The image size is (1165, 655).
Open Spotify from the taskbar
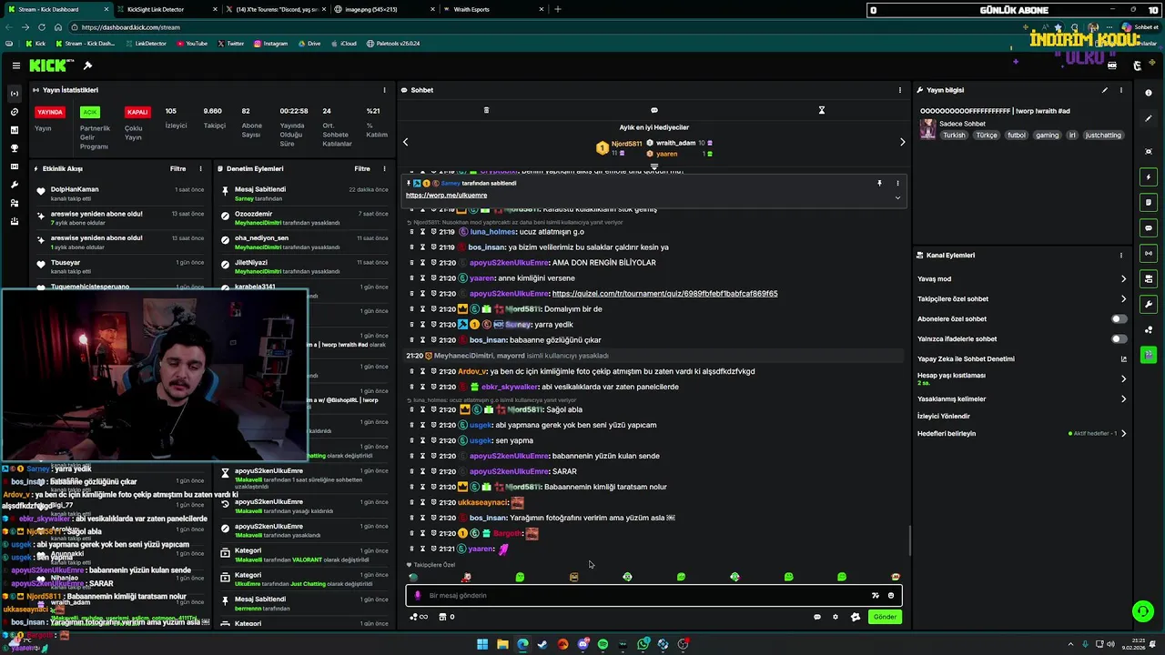coord(603,644)
